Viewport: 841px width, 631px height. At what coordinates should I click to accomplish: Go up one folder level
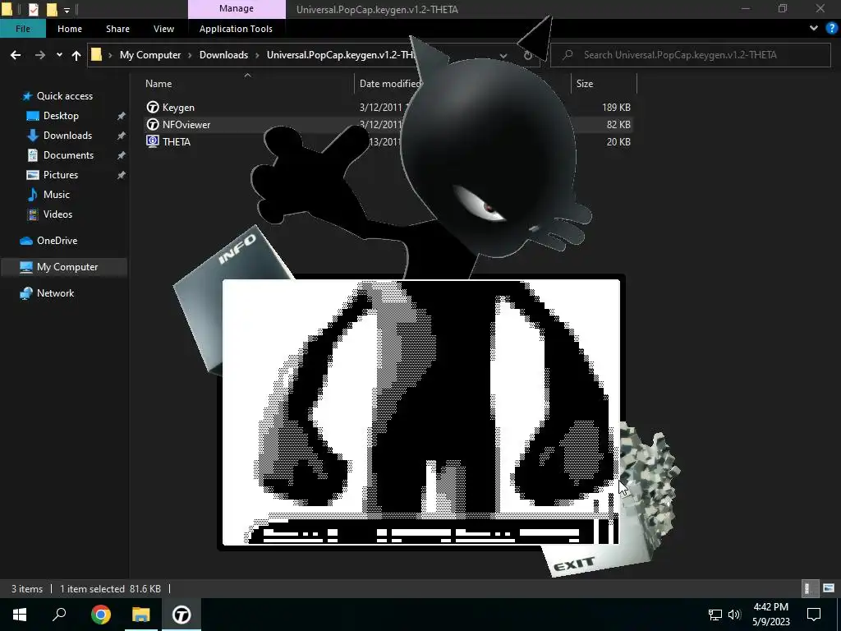76,55
